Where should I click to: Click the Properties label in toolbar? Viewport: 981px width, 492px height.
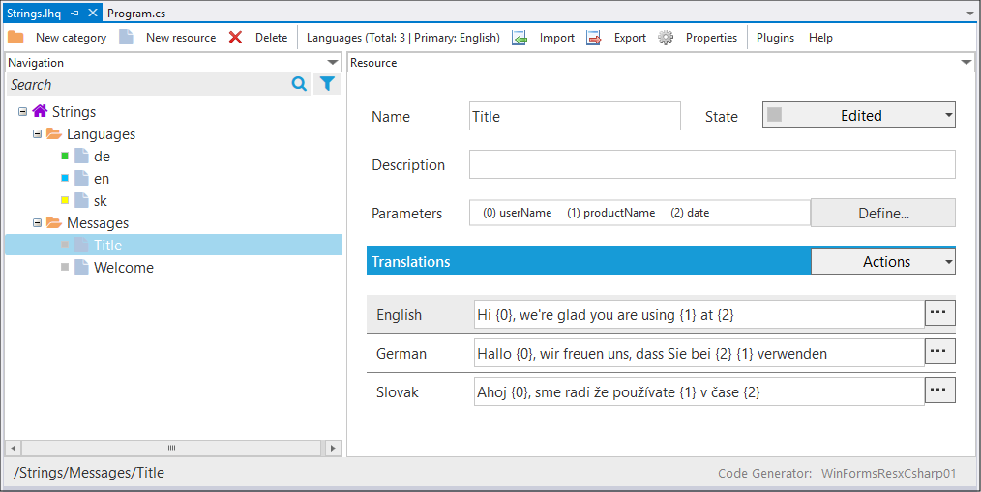click(711, 38)
